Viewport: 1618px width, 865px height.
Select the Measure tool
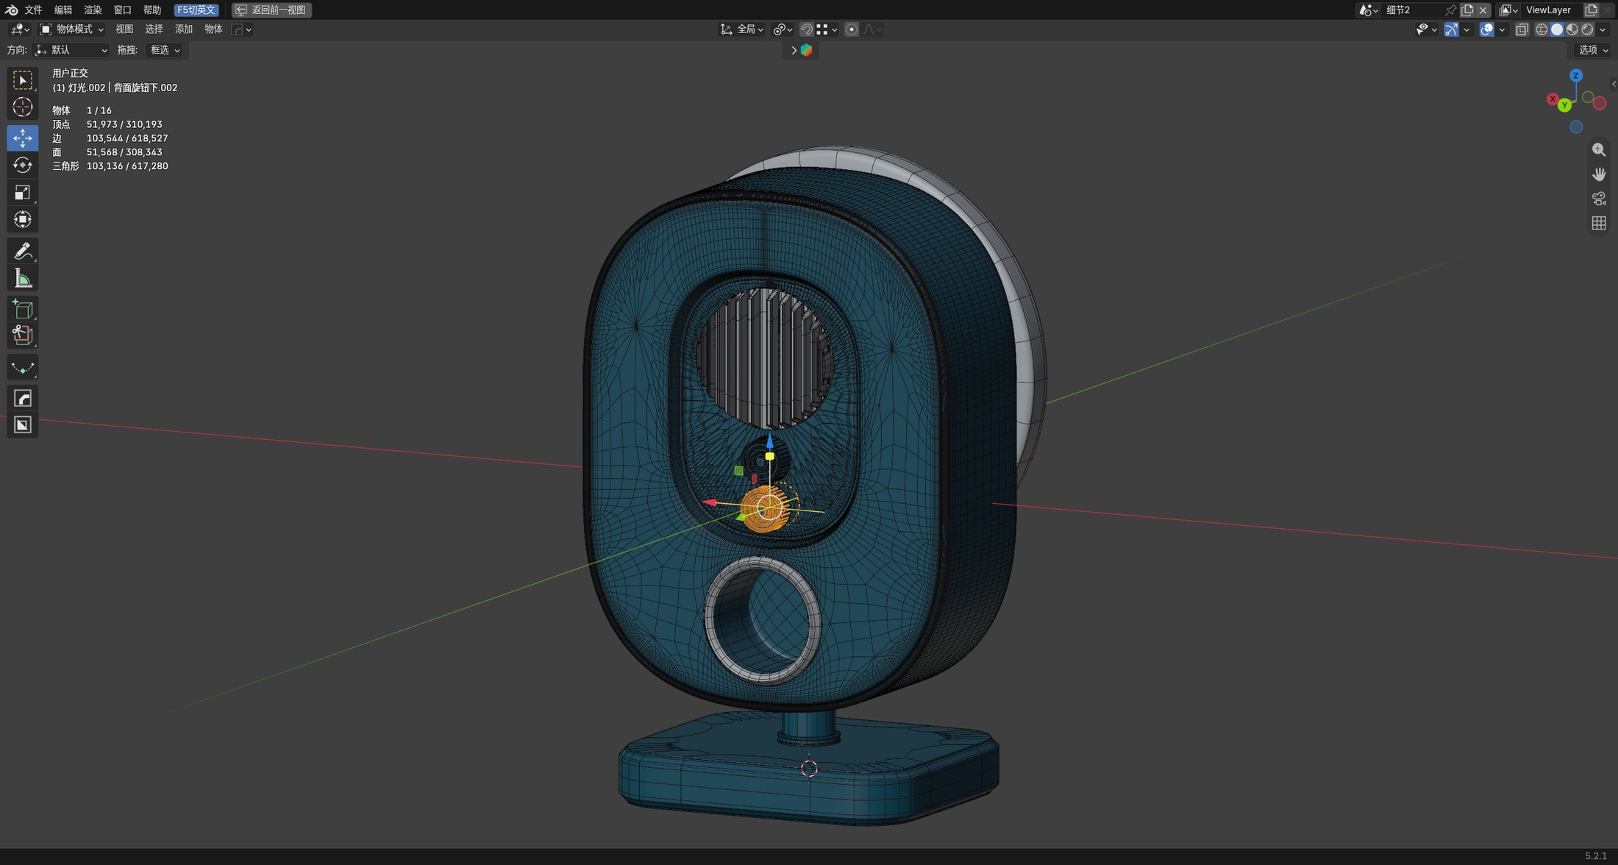pos(23,278)
